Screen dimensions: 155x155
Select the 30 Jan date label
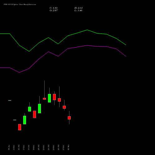[9, 148]
